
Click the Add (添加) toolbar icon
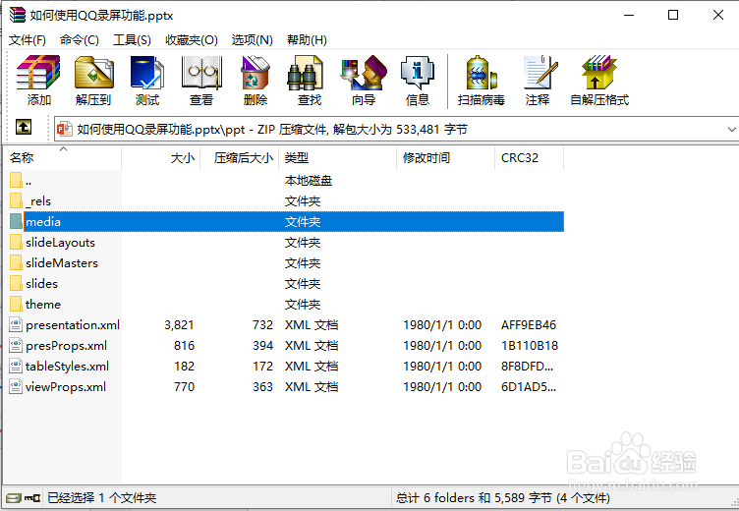point(38,73)
